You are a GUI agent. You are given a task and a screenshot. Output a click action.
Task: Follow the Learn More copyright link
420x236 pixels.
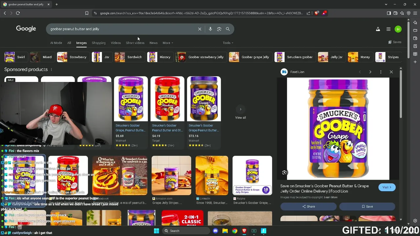coord(330,197)
